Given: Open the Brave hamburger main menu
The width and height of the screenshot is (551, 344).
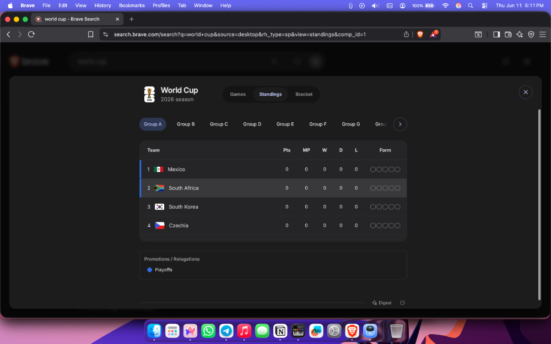Looking at the screenshot, I should [543, 34].
